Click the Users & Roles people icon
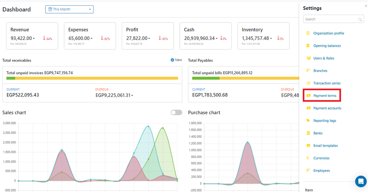The height and width of the screenshot is (192, 368). pyautogui.click(x=308, y=58)
